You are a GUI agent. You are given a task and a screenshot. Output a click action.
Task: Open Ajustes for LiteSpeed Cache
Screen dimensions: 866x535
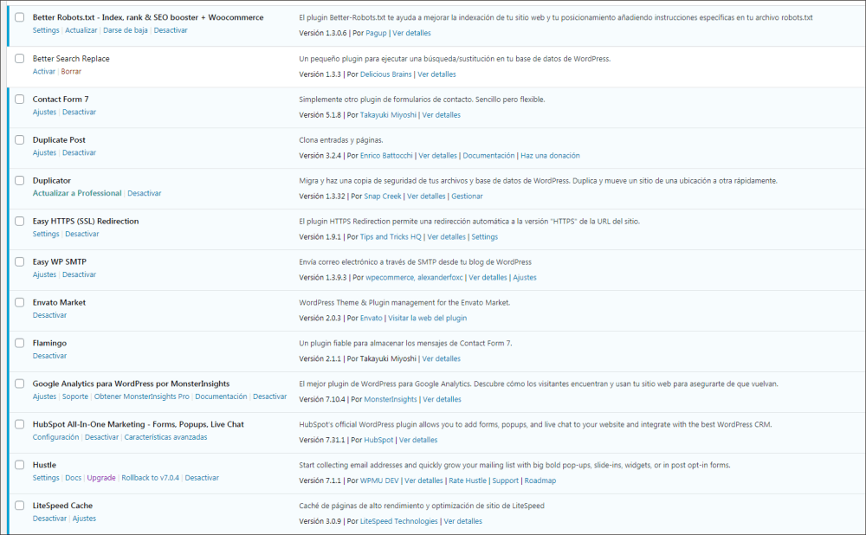[x=84, y=519]
